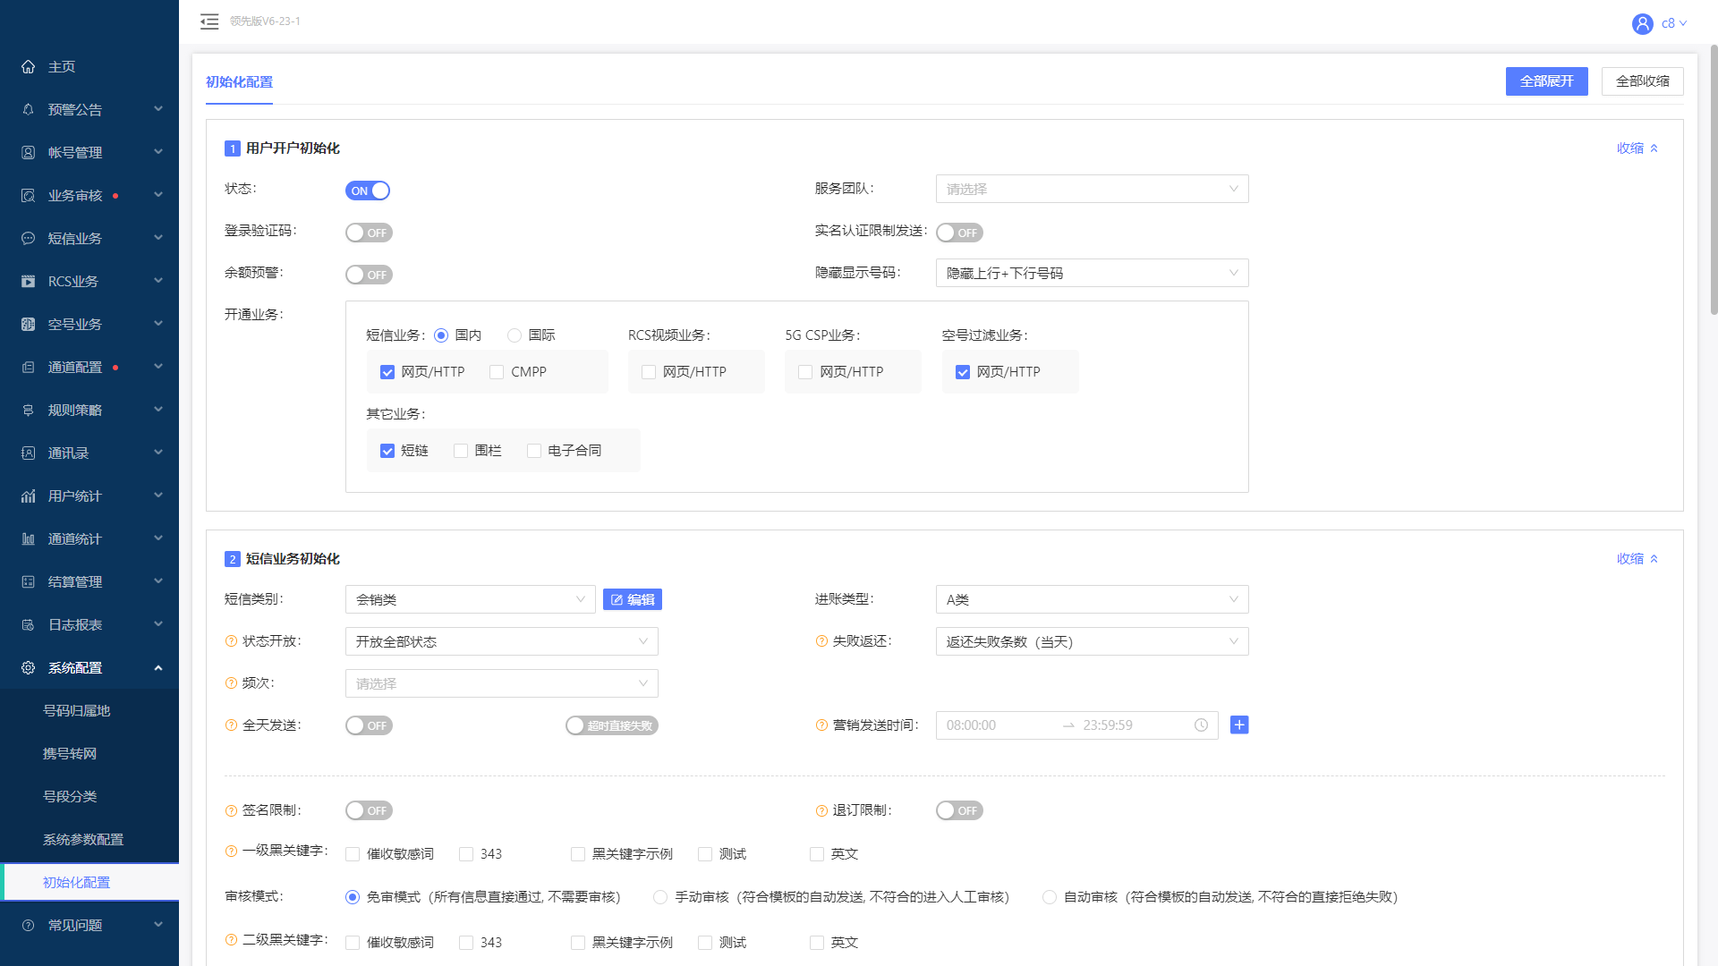Click the 规则策略 sidebar icon
1718x966 pixels.
point(29,411)
